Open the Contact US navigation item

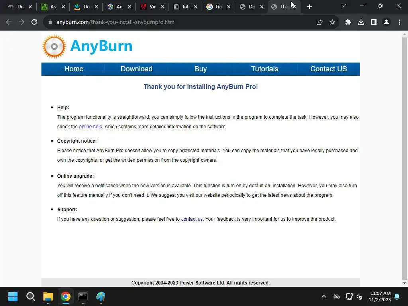[328, 69]
